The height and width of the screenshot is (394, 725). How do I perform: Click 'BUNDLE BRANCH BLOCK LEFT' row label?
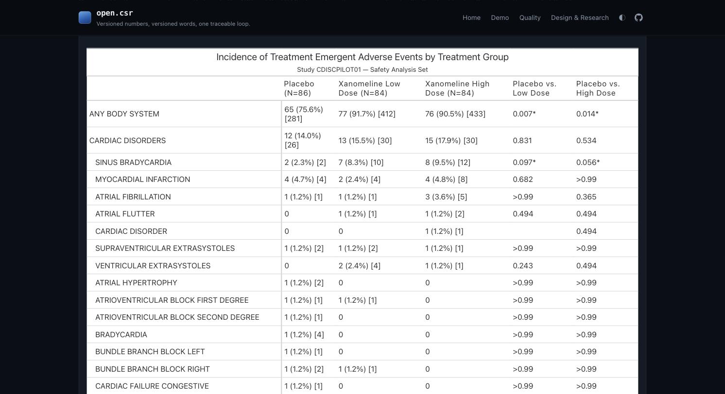pos(150,352)
